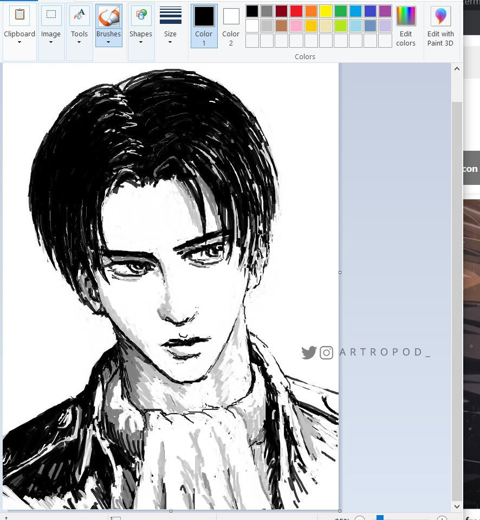The height and width of the screenshot is (520, 480).
Task: Select the blue-gray palette swatch
Action: [371, 25]
